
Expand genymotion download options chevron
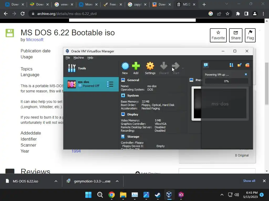(x=117, y=181)
